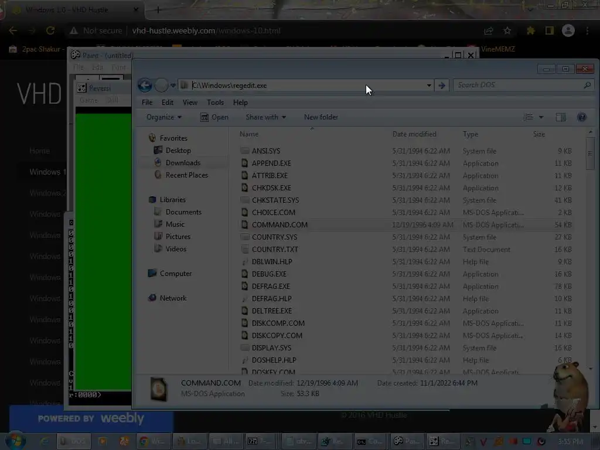The width and height of the screenshot is (600, 450).
Task: Click the Explorer forward navigation button
Action: click(161, 86)
